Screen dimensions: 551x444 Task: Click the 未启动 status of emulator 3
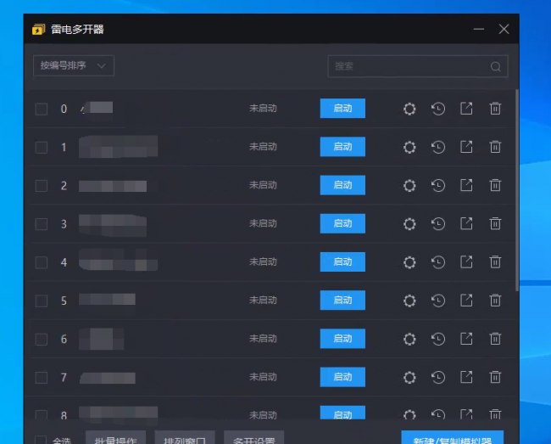263,223
